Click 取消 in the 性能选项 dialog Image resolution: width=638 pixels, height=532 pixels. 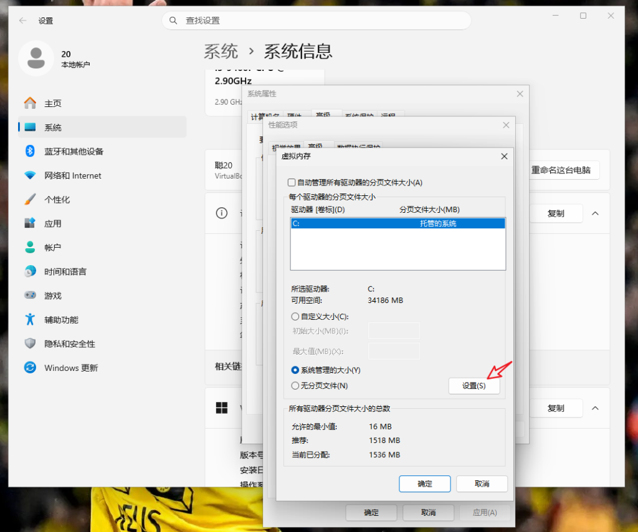click(x=428, y=513)
